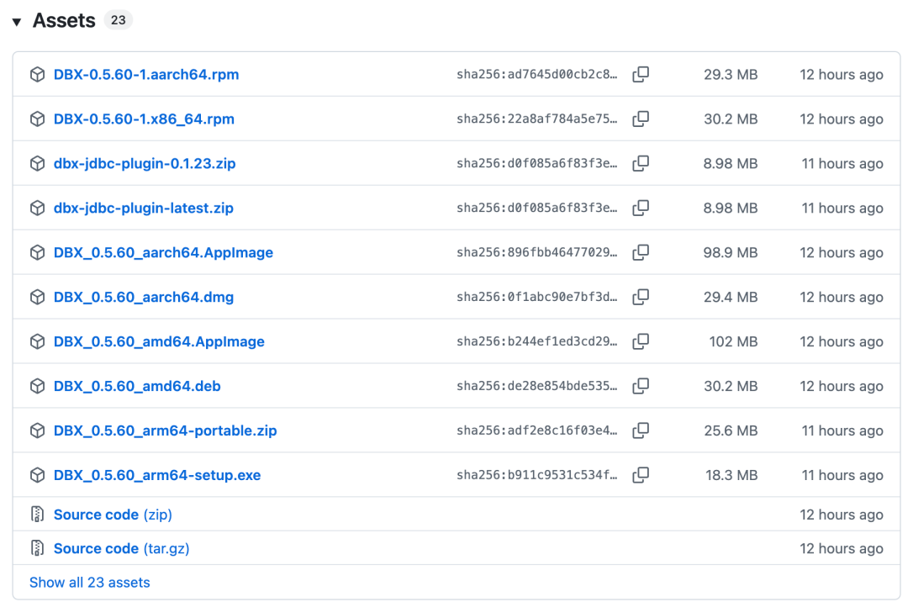Click zip file icon beside Source code (zip)
This screenshot has height=602, width=908.
point(38,515)
